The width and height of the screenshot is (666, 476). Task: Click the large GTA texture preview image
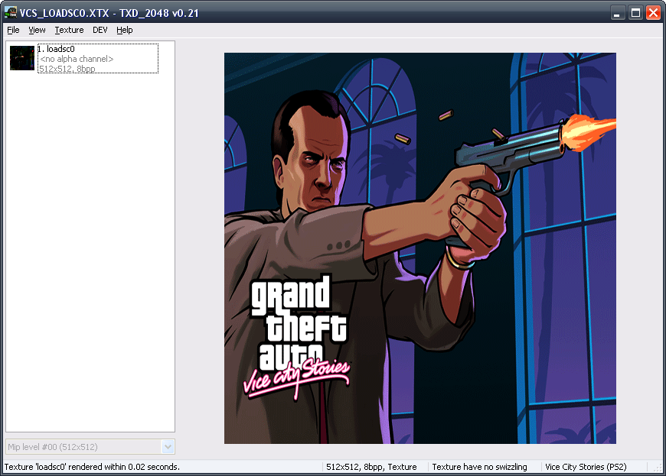[420, 248]
